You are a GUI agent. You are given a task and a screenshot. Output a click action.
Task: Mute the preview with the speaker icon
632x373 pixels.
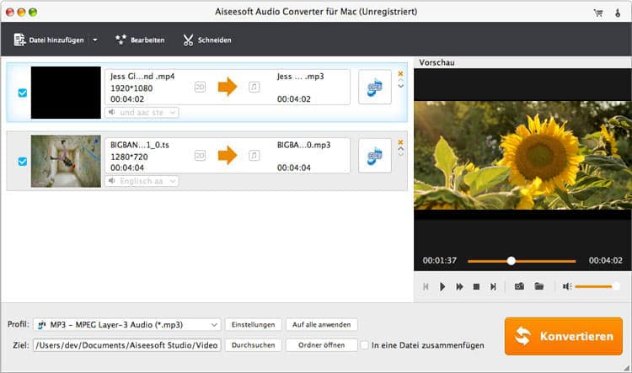[x=567, y=286]
